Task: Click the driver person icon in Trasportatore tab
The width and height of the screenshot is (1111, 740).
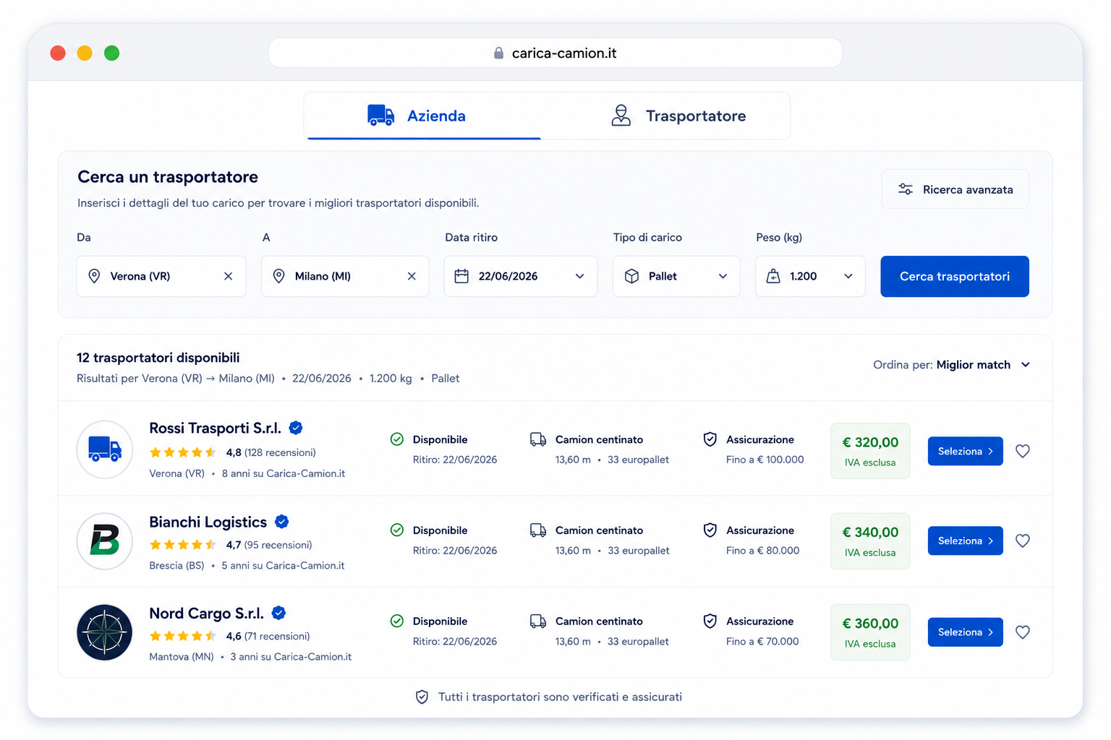Action: click(x=621, y=116)
